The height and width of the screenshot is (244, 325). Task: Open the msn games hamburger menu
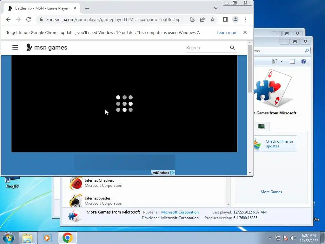point(15,48)
